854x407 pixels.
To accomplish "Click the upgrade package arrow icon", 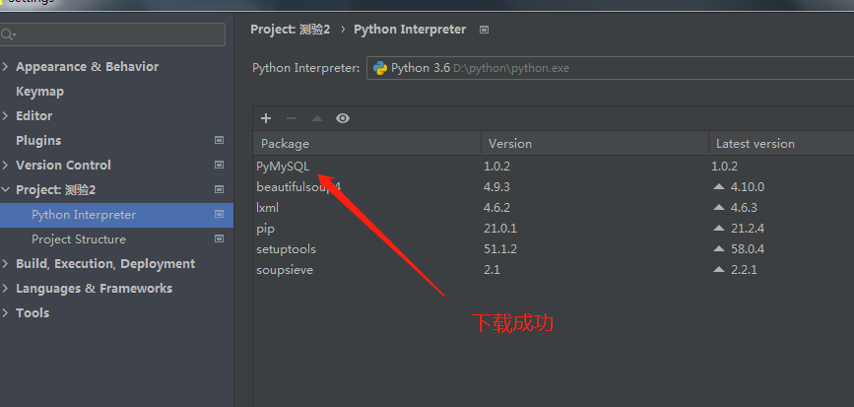I will 316,118.
